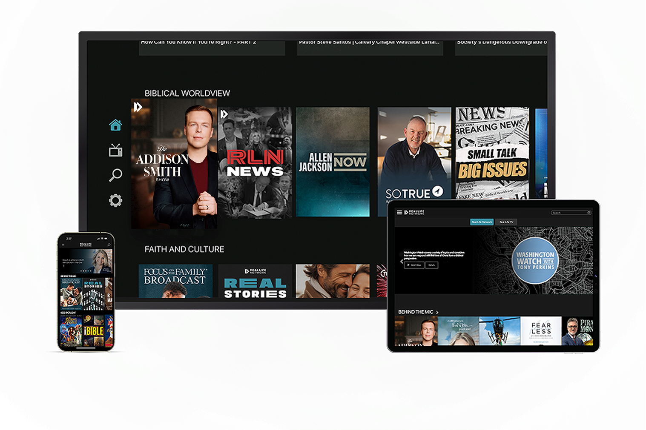Tap the iBible poster on the phone
This screenshot has height=430, width=646.
[x=93, y=330]
